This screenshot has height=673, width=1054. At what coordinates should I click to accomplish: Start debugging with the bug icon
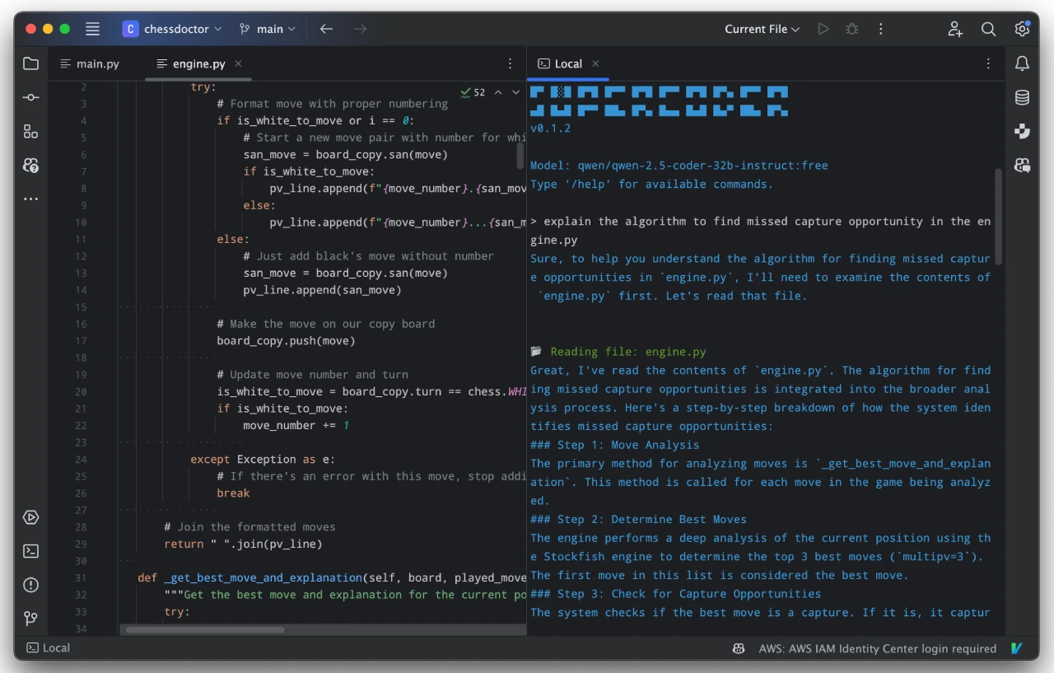click(852, 29)
